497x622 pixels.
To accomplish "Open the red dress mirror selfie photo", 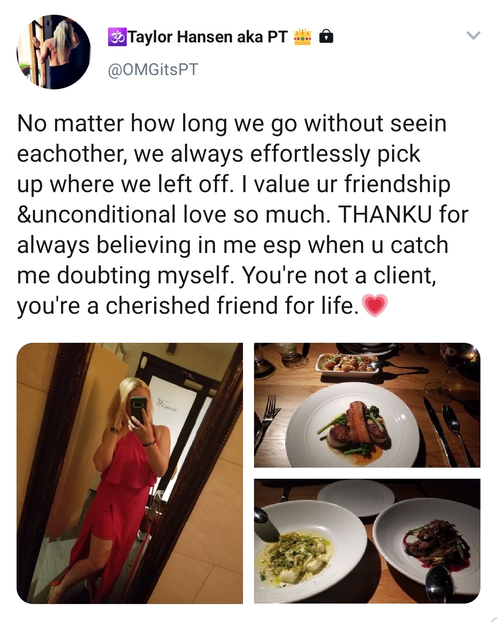I will coord(130,473).
